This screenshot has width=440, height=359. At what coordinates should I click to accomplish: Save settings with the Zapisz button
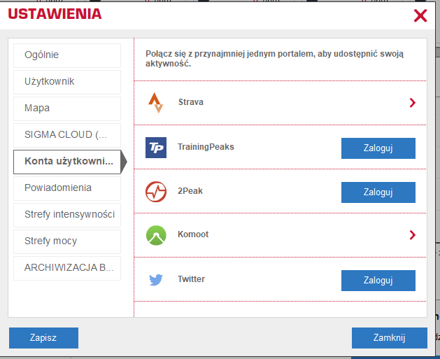pyautogui.click(x=43, y=338)
